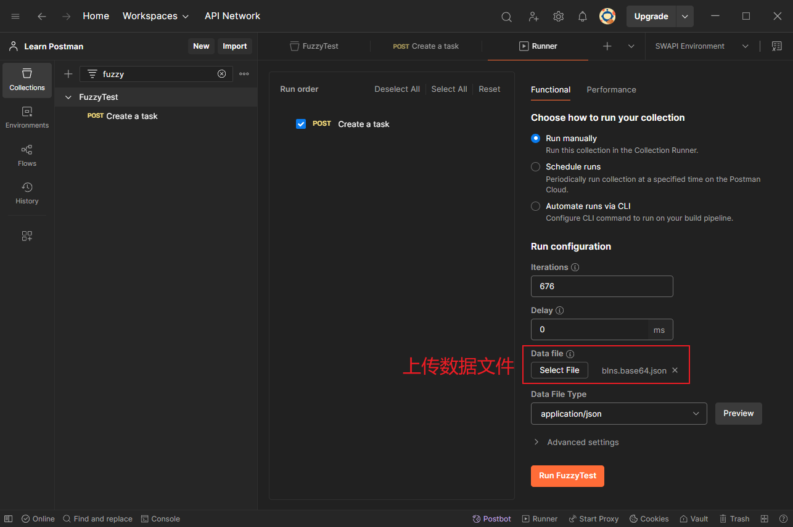This screenshot has height=527, width=793.
Task: Open the Upgrade dropdown arrow
Action: 685,17
